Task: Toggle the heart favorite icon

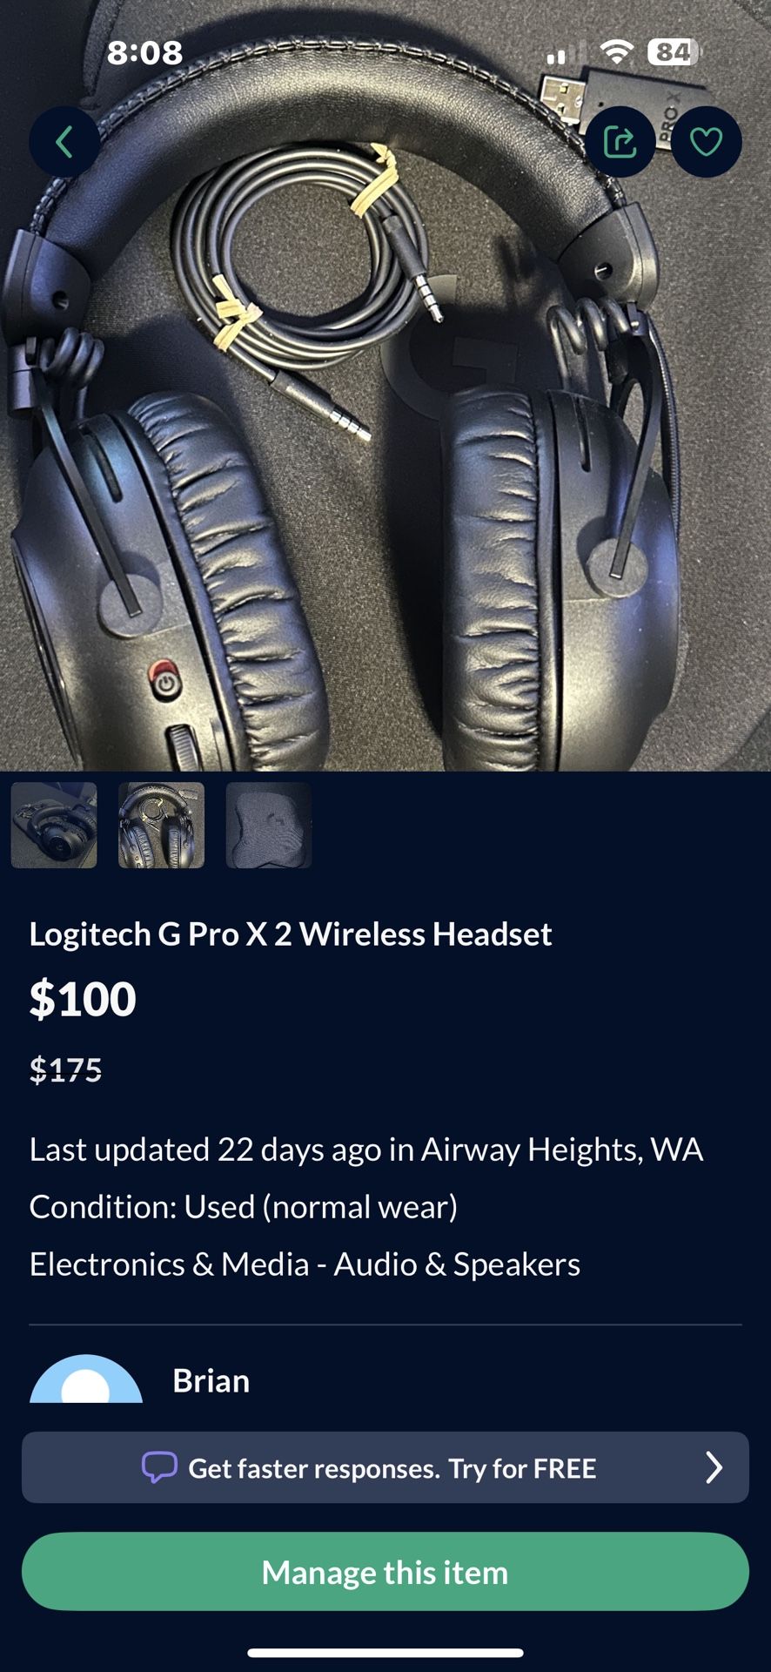Action: tap(706, 142)
